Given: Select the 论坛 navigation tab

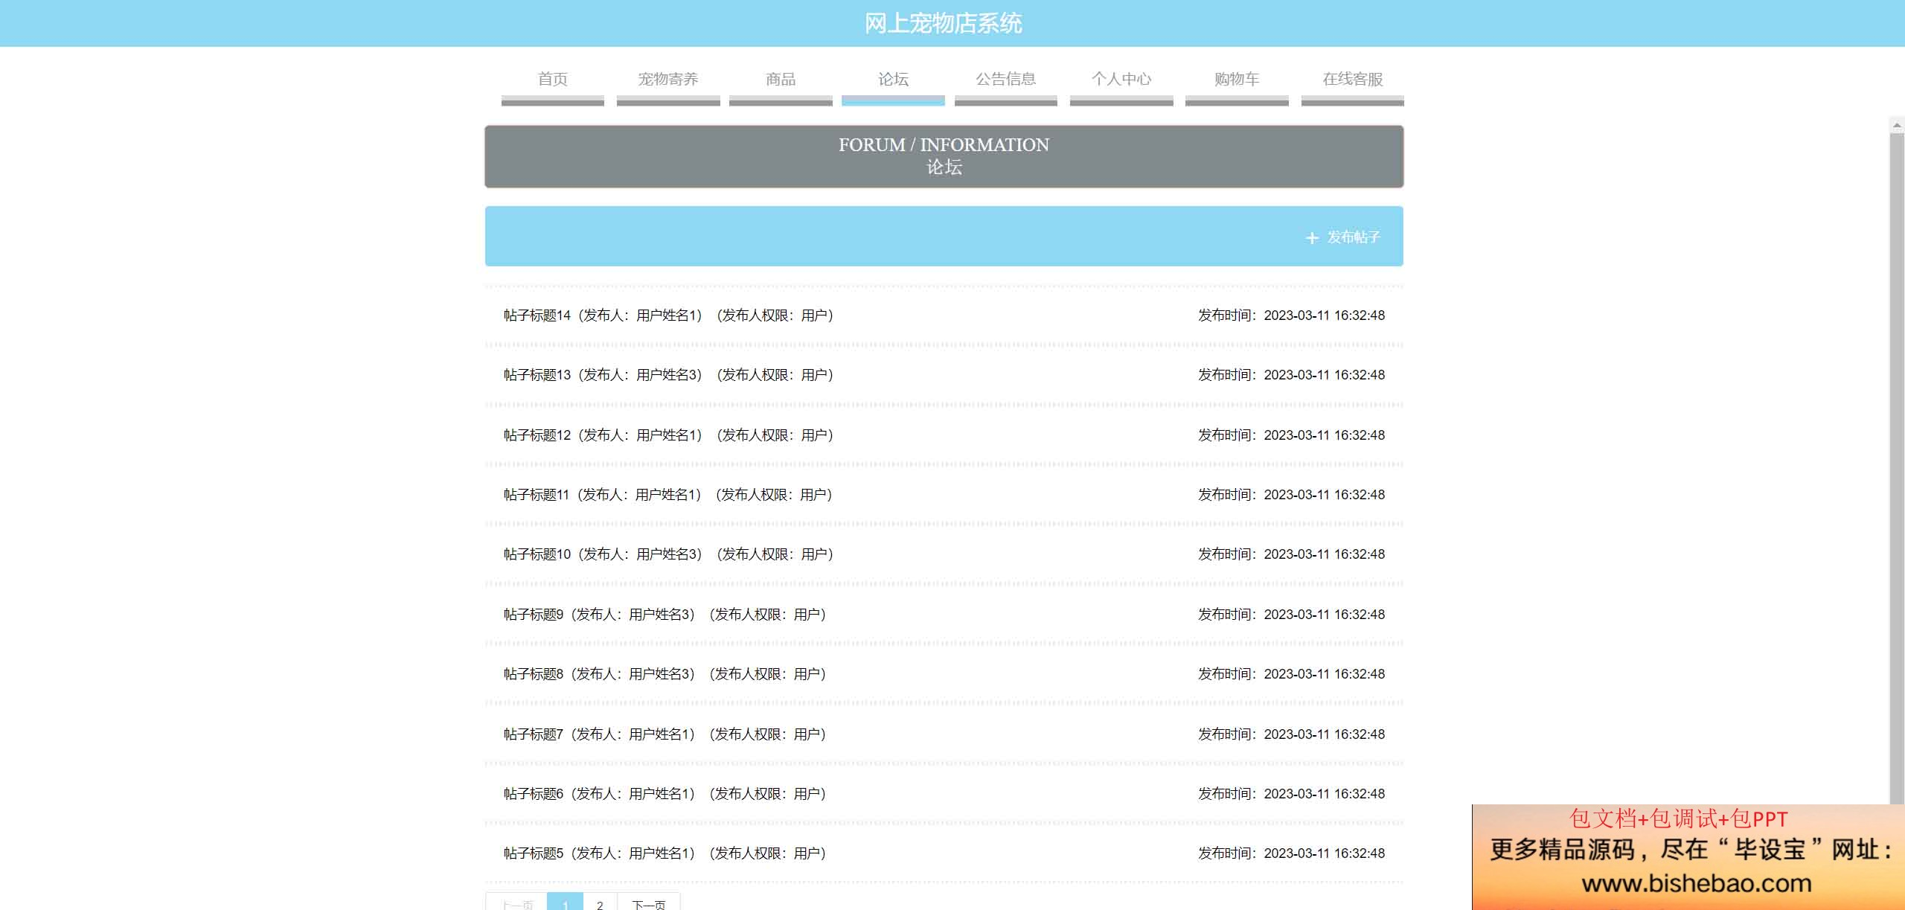Looking at the screenshot, I should 893,80.
